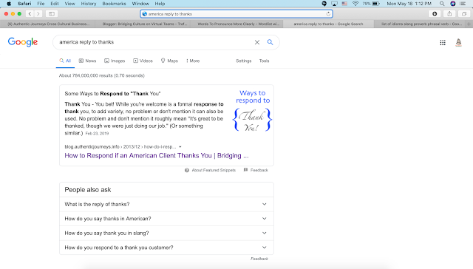Toggle the Safari sidebar button
Viewport: 473px width, 269px height.
tap(52, 14)
